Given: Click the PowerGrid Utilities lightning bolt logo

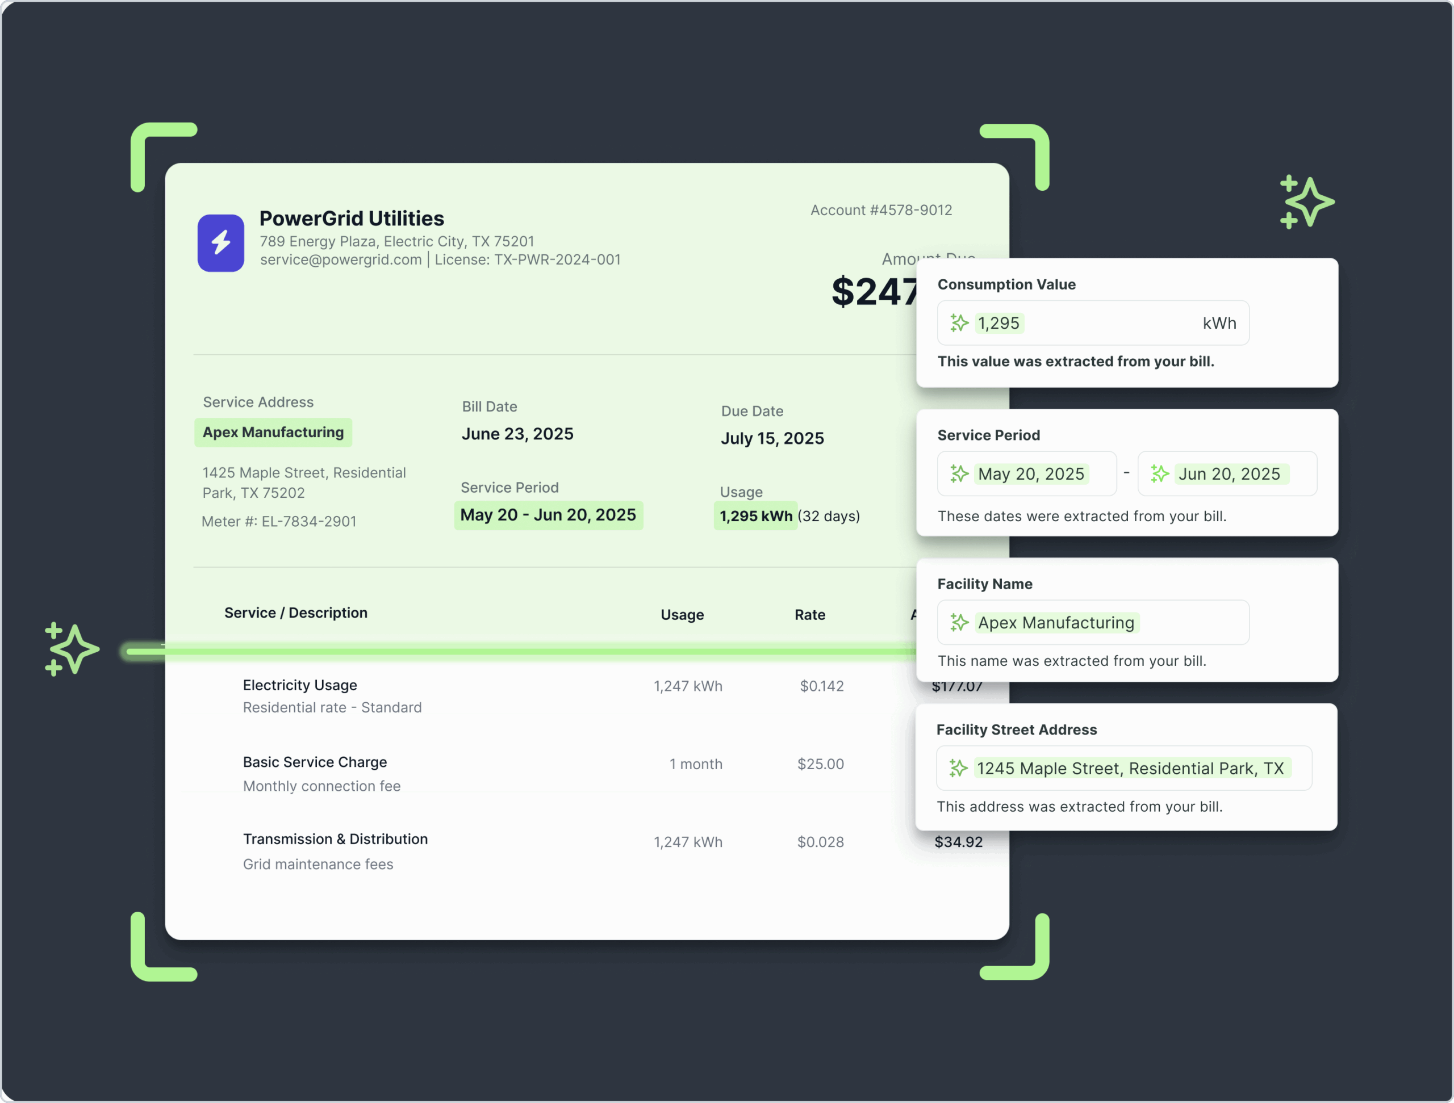Looking at the screenshot, I should (x=221, y=243).
